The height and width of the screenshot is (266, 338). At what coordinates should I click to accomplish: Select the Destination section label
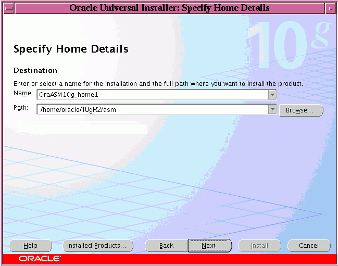click(x=35, y=70)
